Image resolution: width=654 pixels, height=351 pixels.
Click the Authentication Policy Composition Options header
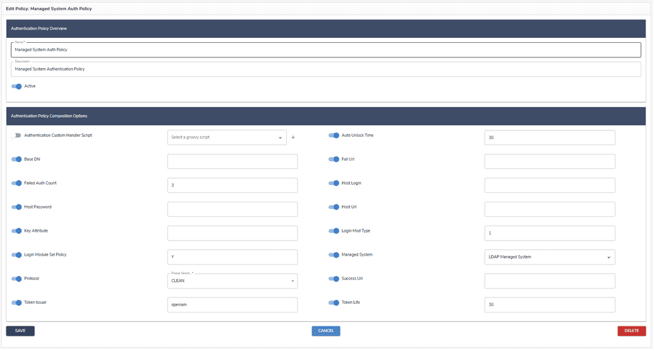click(x=326, y=117)
